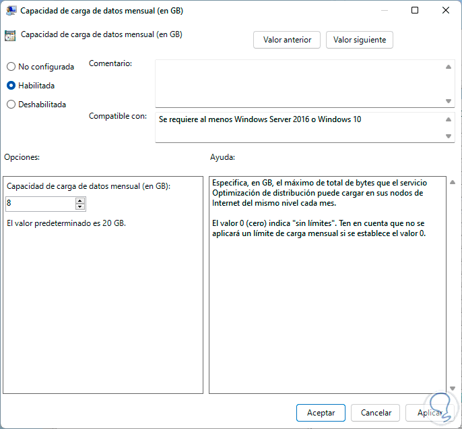Viewport: 462px width, 429px height.
Task: Close the policy dialog window
Action: click(446, 10)
